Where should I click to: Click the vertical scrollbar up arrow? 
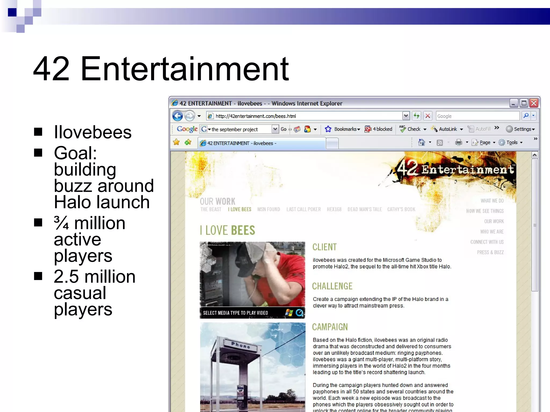pyautogui.click(x=535, y=155)
